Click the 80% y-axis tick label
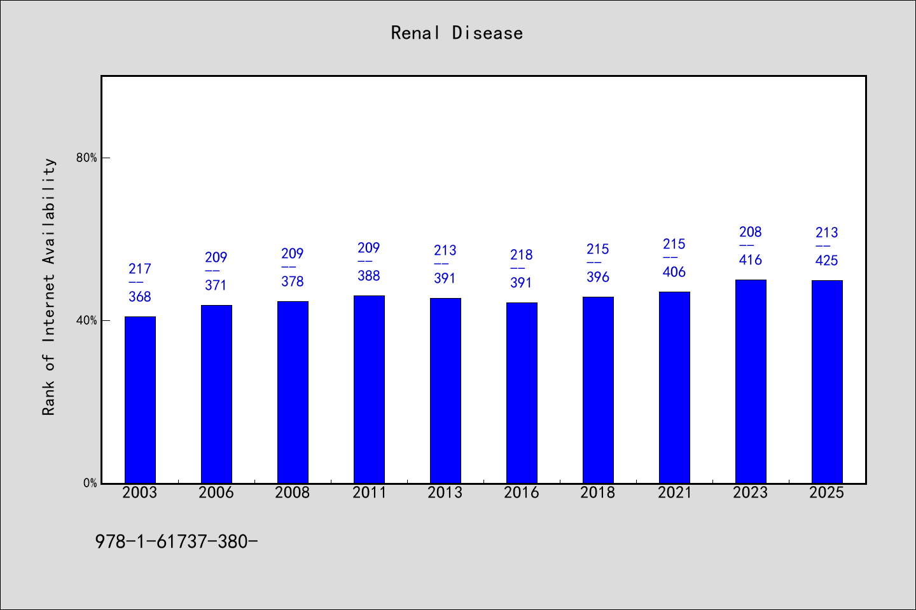This screenshot has height=610, width=916. 87,158
